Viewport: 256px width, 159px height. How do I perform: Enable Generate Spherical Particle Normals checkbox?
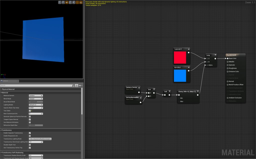point(30,116)
